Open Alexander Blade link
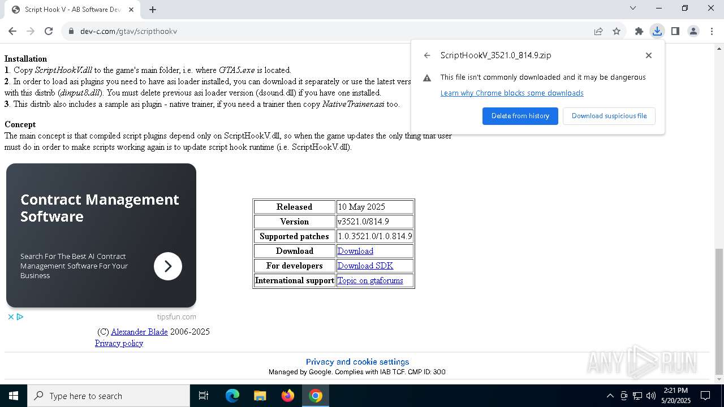The image size is (724, 407). pos(139,332)
